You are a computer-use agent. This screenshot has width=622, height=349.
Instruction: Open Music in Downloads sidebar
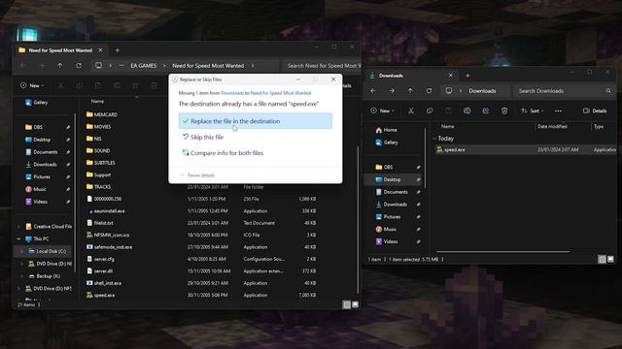[386, 229]
